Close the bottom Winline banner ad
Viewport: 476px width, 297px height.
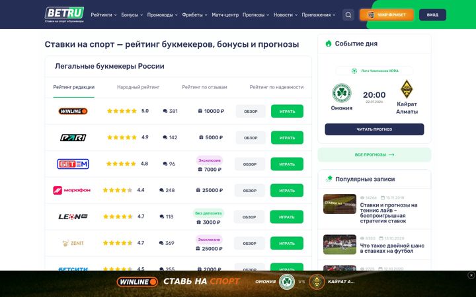(x=471, y=275)
